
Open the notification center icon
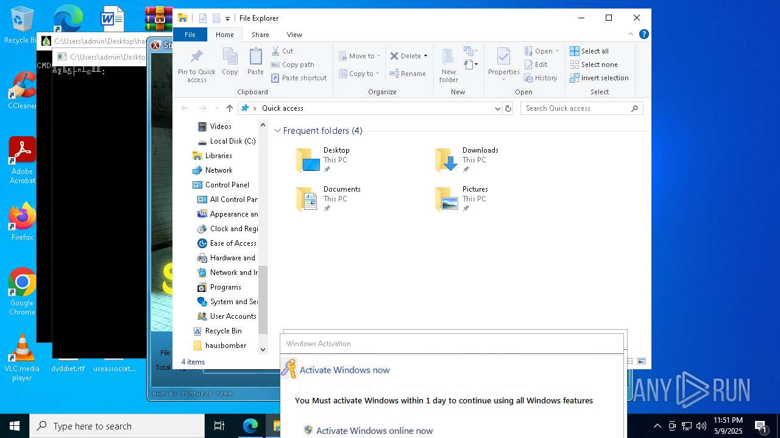760,426
